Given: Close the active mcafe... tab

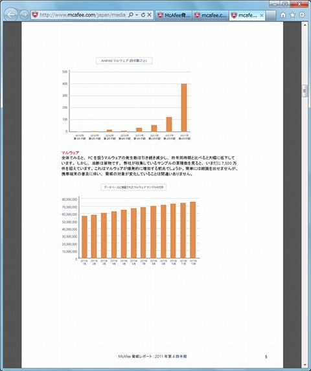Looking at the screenshot, I should (x=262, y=16).
